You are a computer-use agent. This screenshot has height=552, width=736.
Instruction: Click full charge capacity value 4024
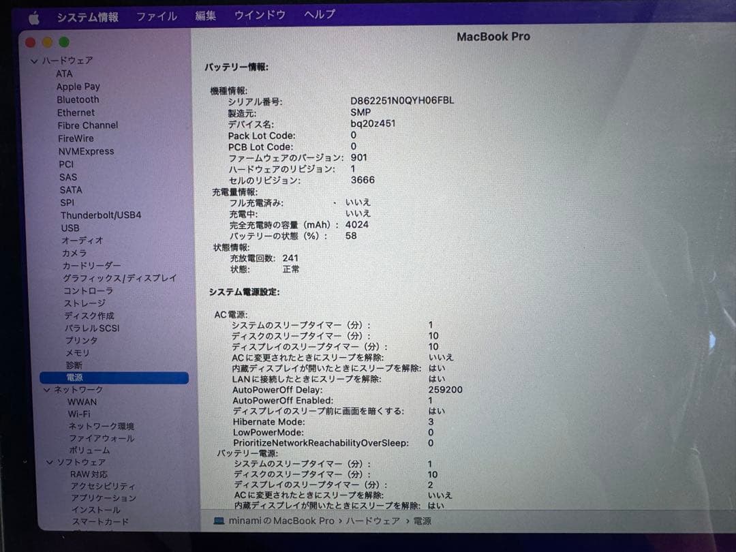[x=357, y=225]
